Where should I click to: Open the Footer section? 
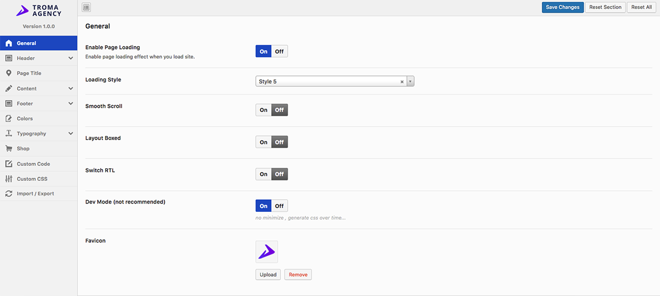click(x=38, y=103)
